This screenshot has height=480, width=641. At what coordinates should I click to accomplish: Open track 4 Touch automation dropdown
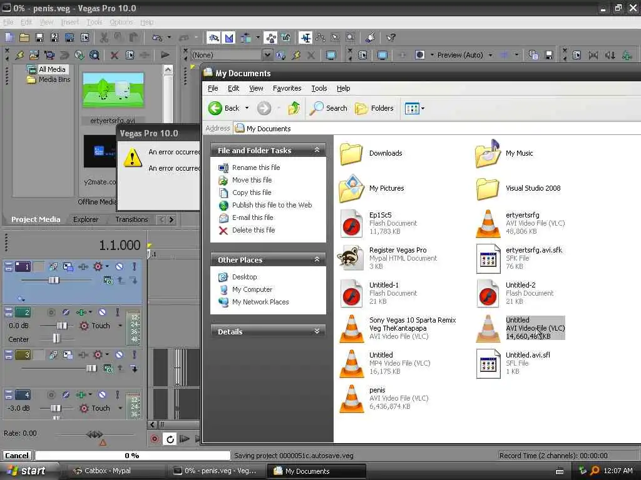click(120, 408)
